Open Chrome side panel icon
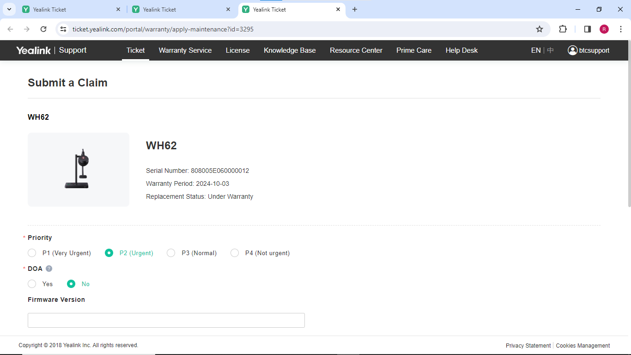Viewport: 631px width, 355px height. (587, 29)
